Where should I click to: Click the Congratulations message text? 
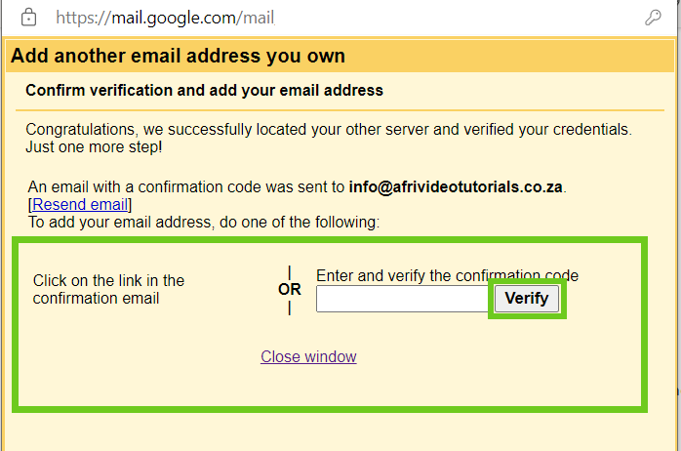click(x=328, y=129)
